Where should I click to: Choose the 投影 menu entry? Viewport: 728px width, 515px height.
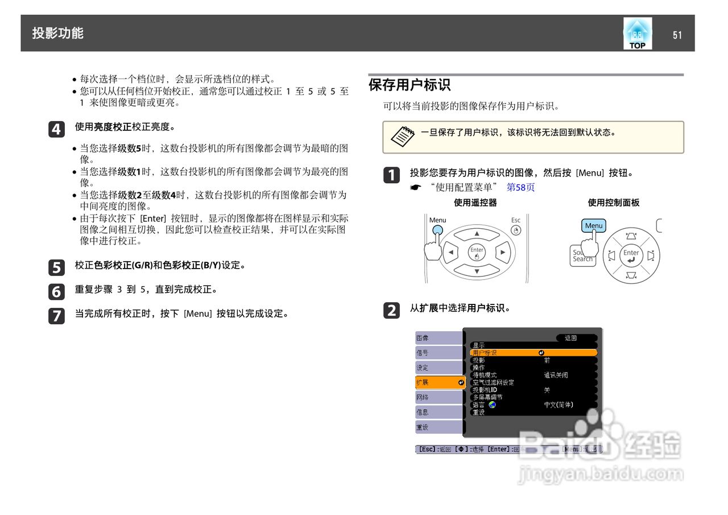tap(533, 360)
